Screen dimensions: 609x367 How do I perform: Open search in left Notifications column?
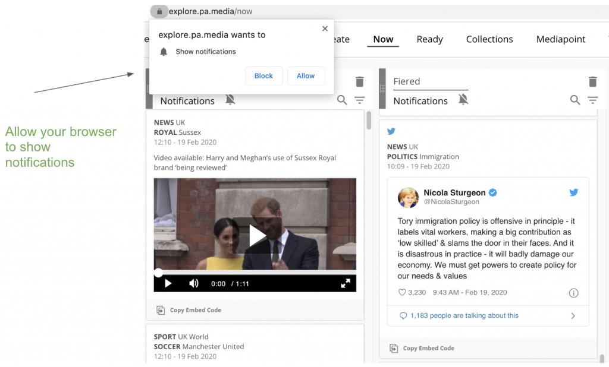pos(342,100)
